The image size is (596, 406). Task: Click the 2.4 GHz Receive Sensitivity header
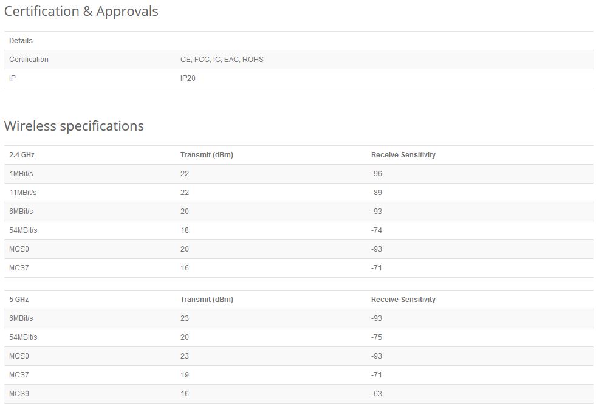pyautogui.click(x=403, y=155)
